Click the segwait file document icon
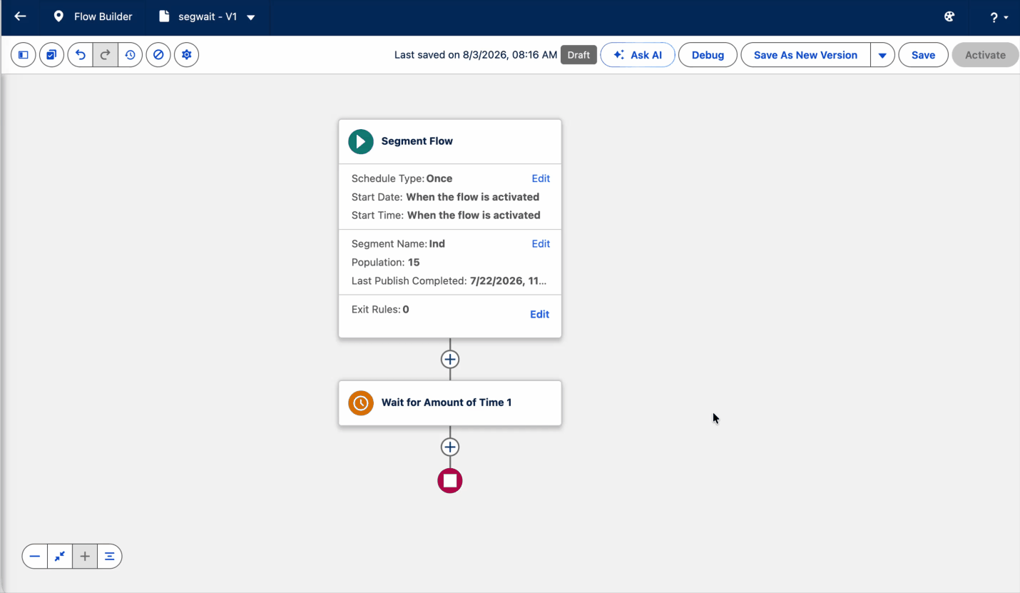The width and height of the screenshot is (1020, 593). click(164, 16)
